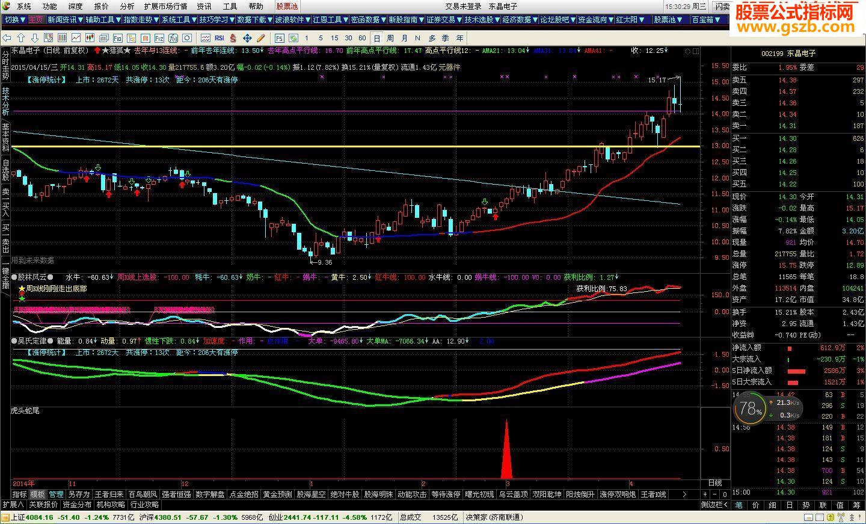This screenshot has width=866, height=524.
Task: Open the candlestick chart icon
Action: click(90, 37)
